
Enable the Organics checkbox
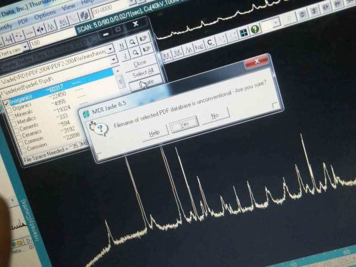click(x=9, y=110)
